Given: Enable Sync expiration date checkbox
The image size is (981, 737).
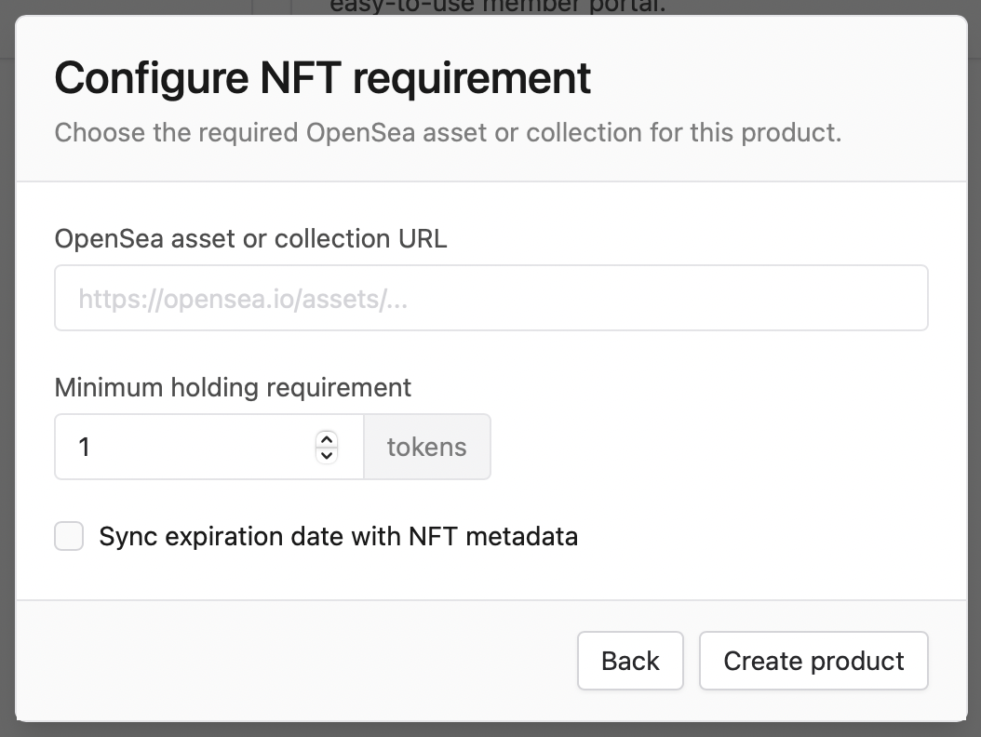Looking at the screenshot, I should coord(69,536).
